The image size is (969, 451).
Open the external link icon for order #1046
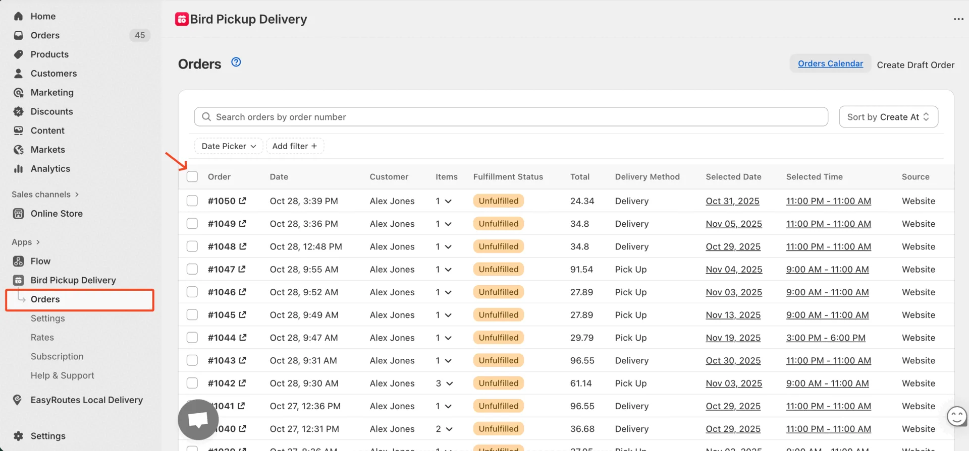[x=243, y=292]
